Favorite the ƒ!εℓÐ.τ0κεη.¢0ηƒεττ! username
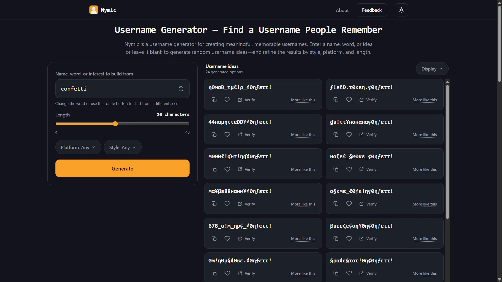This screenshot has height=282, width=502. [349, 100]
